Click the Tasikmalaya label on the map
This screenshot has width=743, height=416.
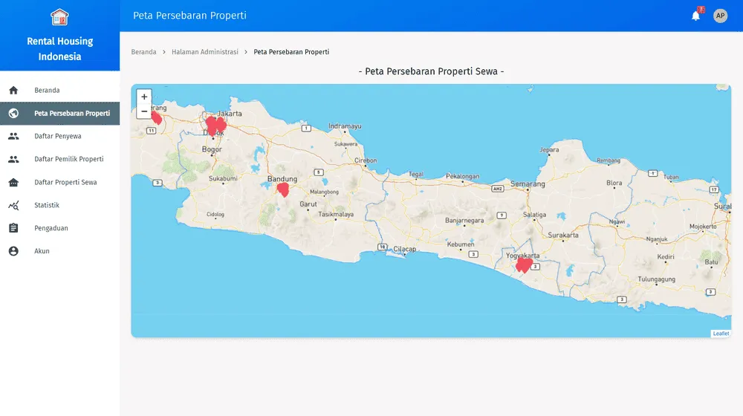click(x=336, y=214)
